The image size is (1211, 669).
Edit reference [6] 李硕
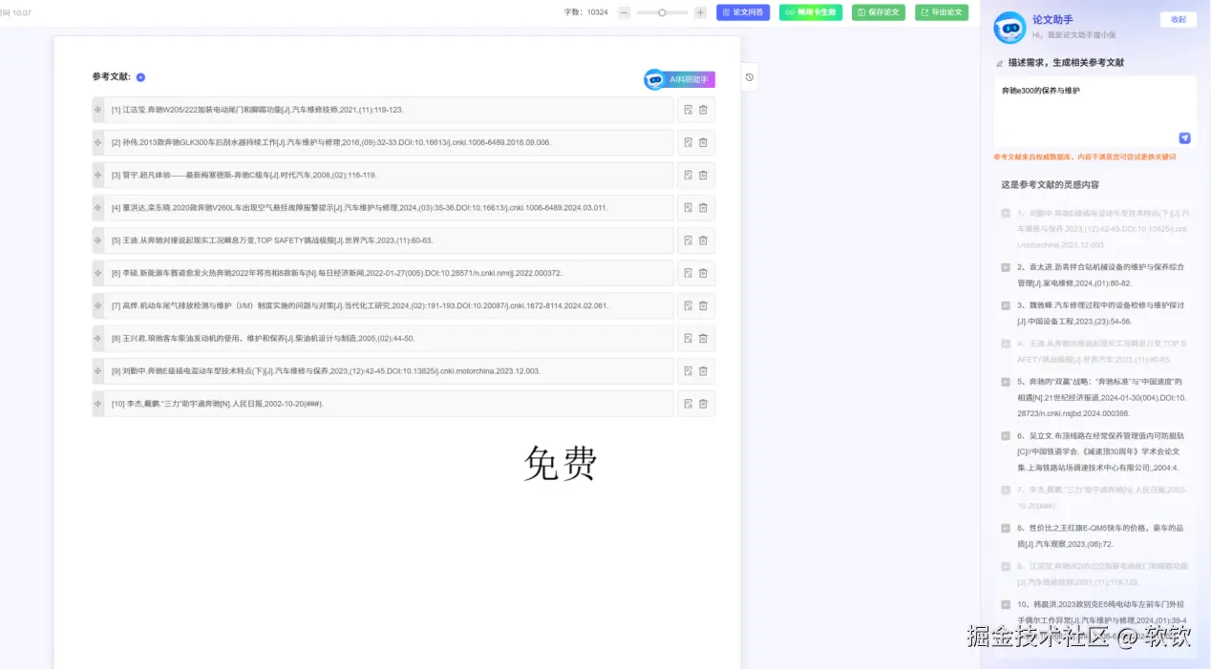click(688, 273)
